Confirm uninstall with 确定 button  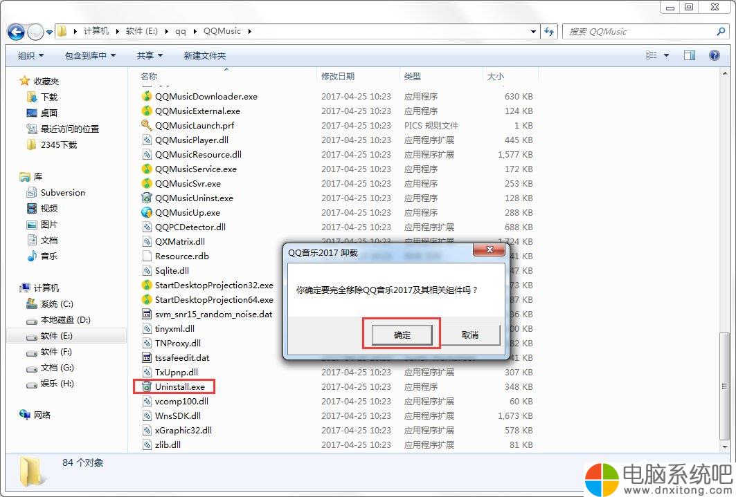tap(402, 335)
